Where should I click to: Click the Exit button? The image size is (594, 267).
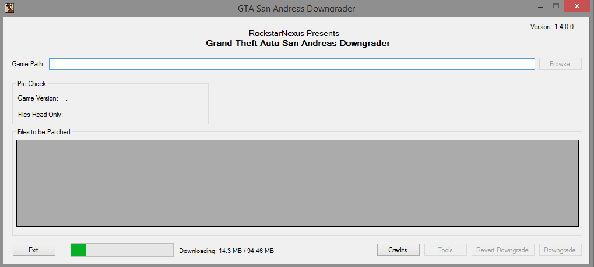(x=34, y=250)
